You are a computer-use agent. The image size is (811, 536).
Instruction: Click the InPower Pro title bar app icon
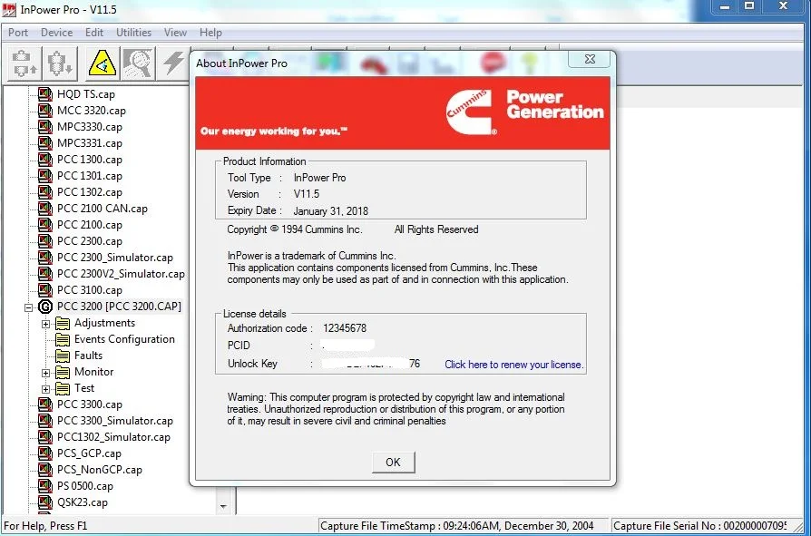coord(9,9)
